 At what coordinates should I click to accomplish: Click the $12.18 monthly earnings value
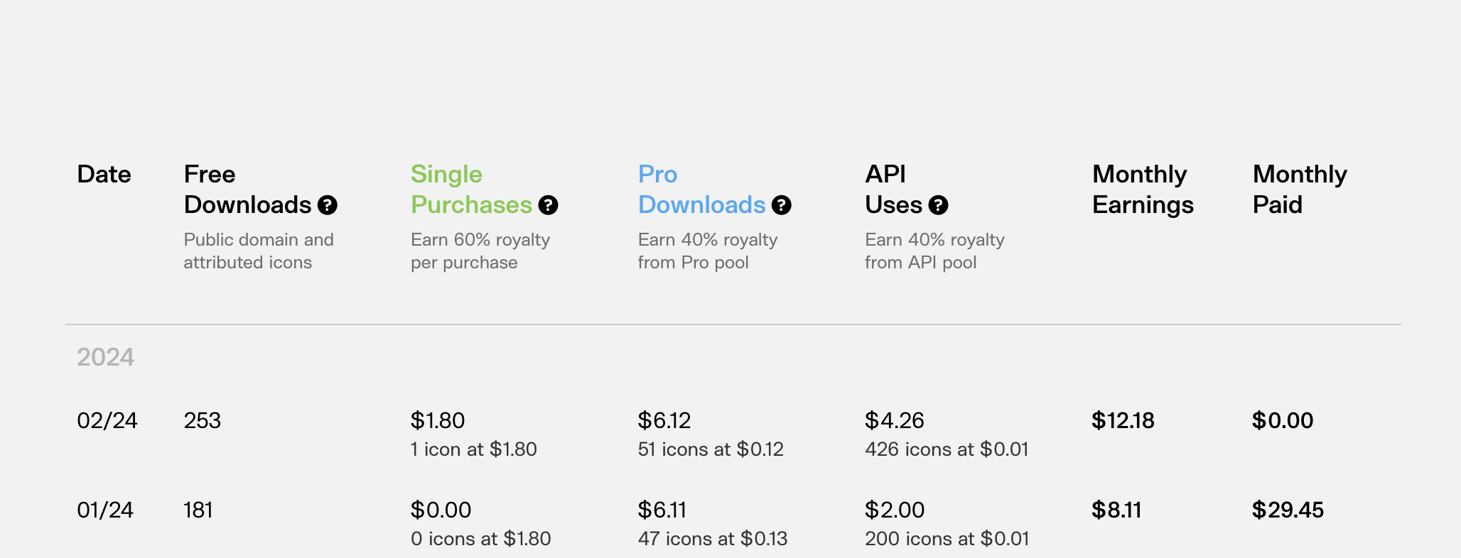[x=1123, y=420]
